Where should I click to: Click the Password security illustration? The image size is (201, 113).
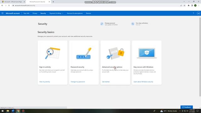click(x=84, y=53)
